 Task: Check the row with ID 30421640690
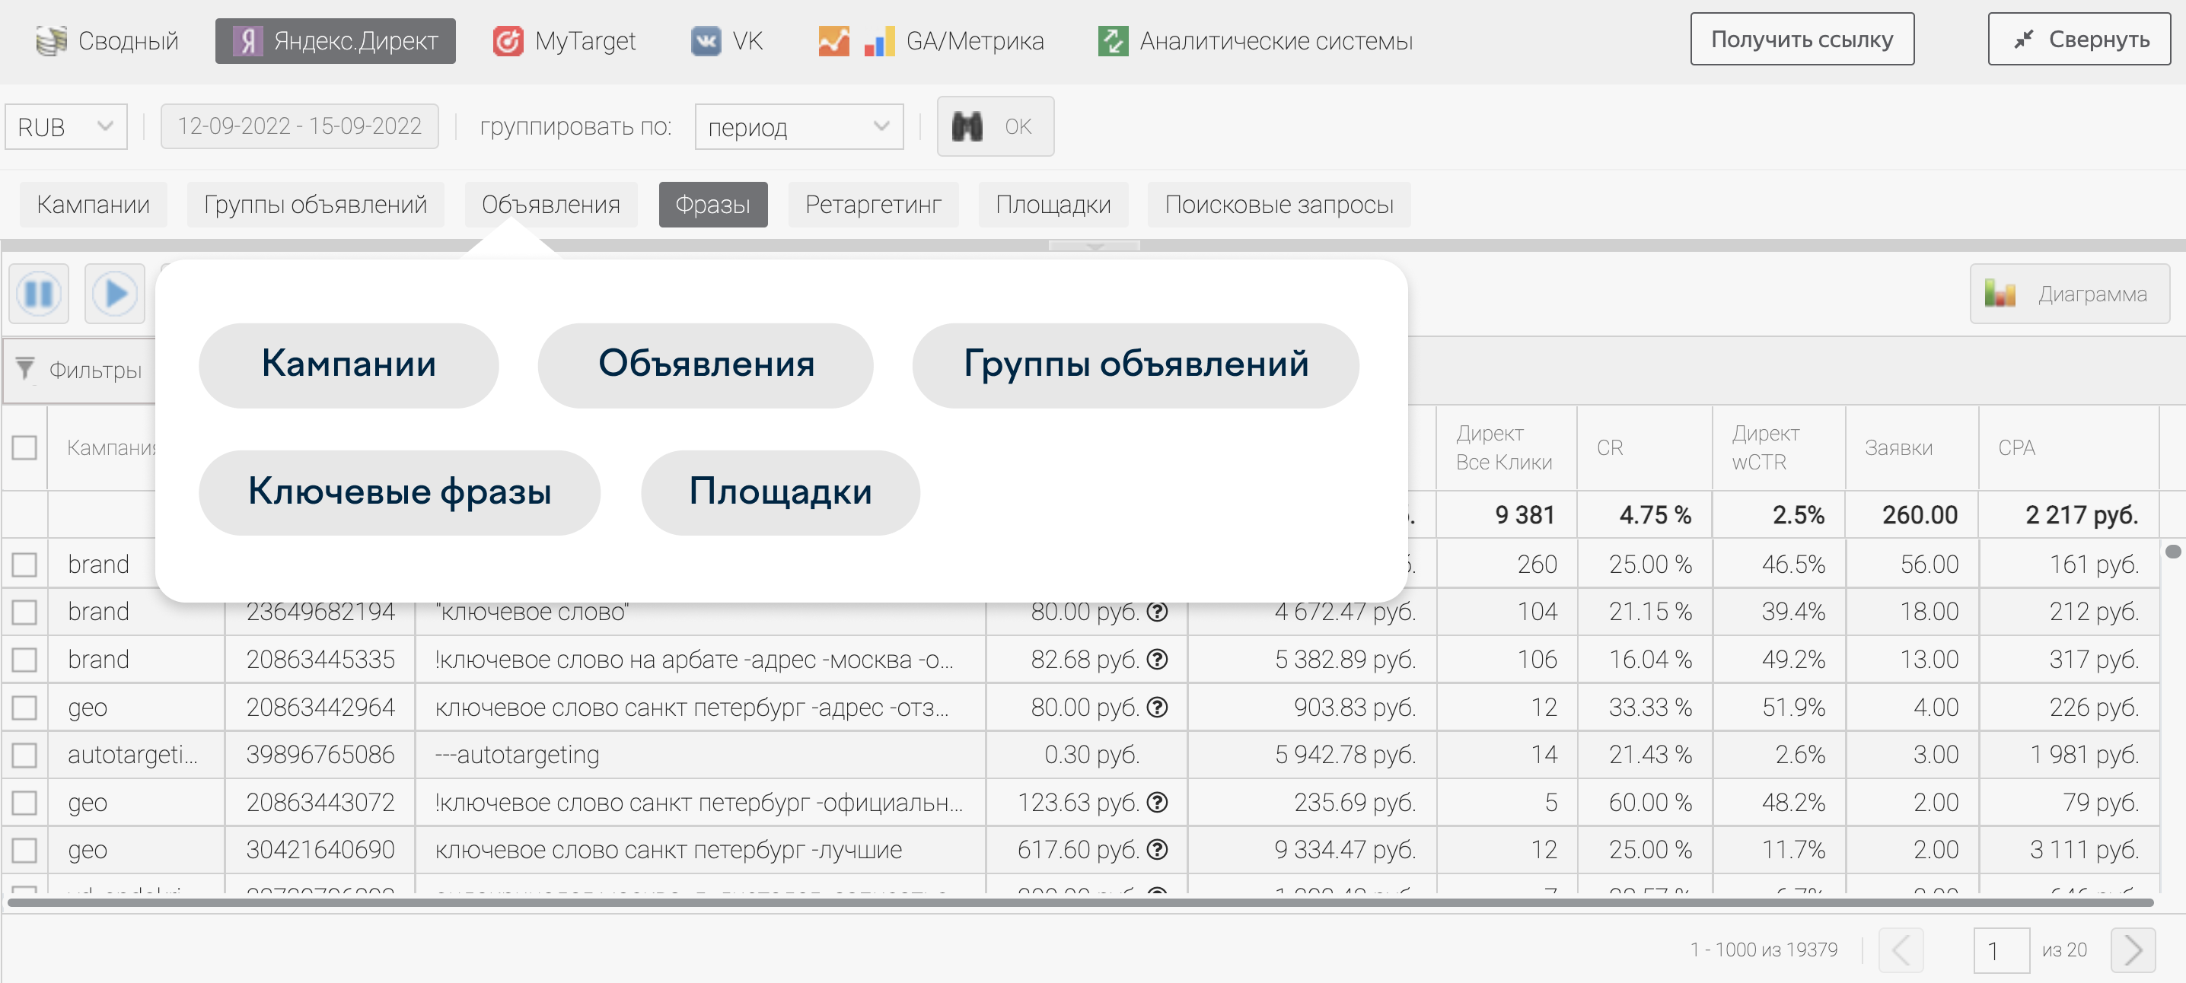click(x=24, y=850)
